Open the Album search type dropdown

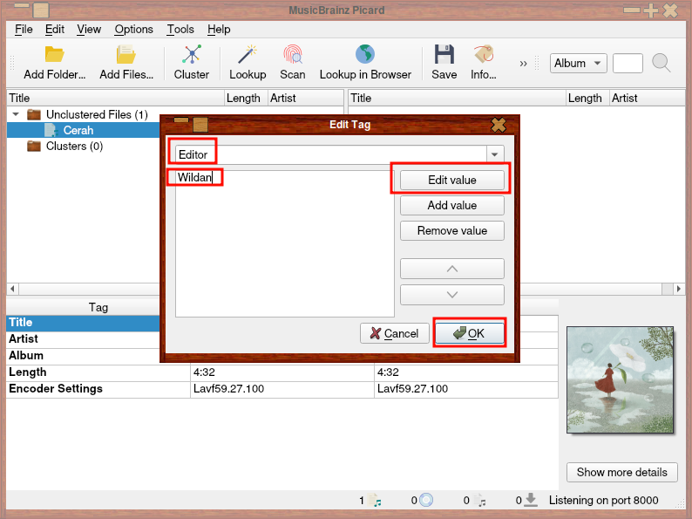coord(579,63)
